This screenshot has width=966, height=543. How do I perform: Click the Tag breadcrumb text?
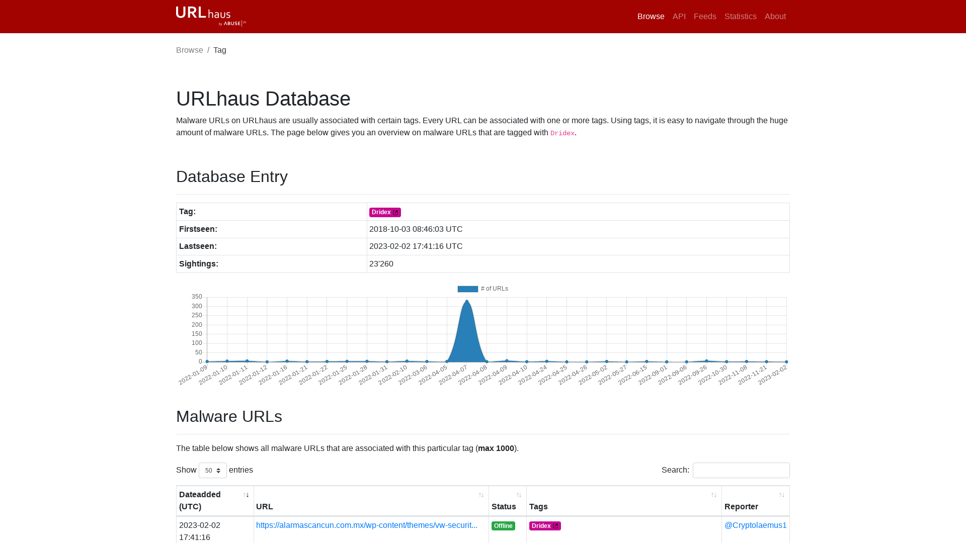click(x=220, y=50)
